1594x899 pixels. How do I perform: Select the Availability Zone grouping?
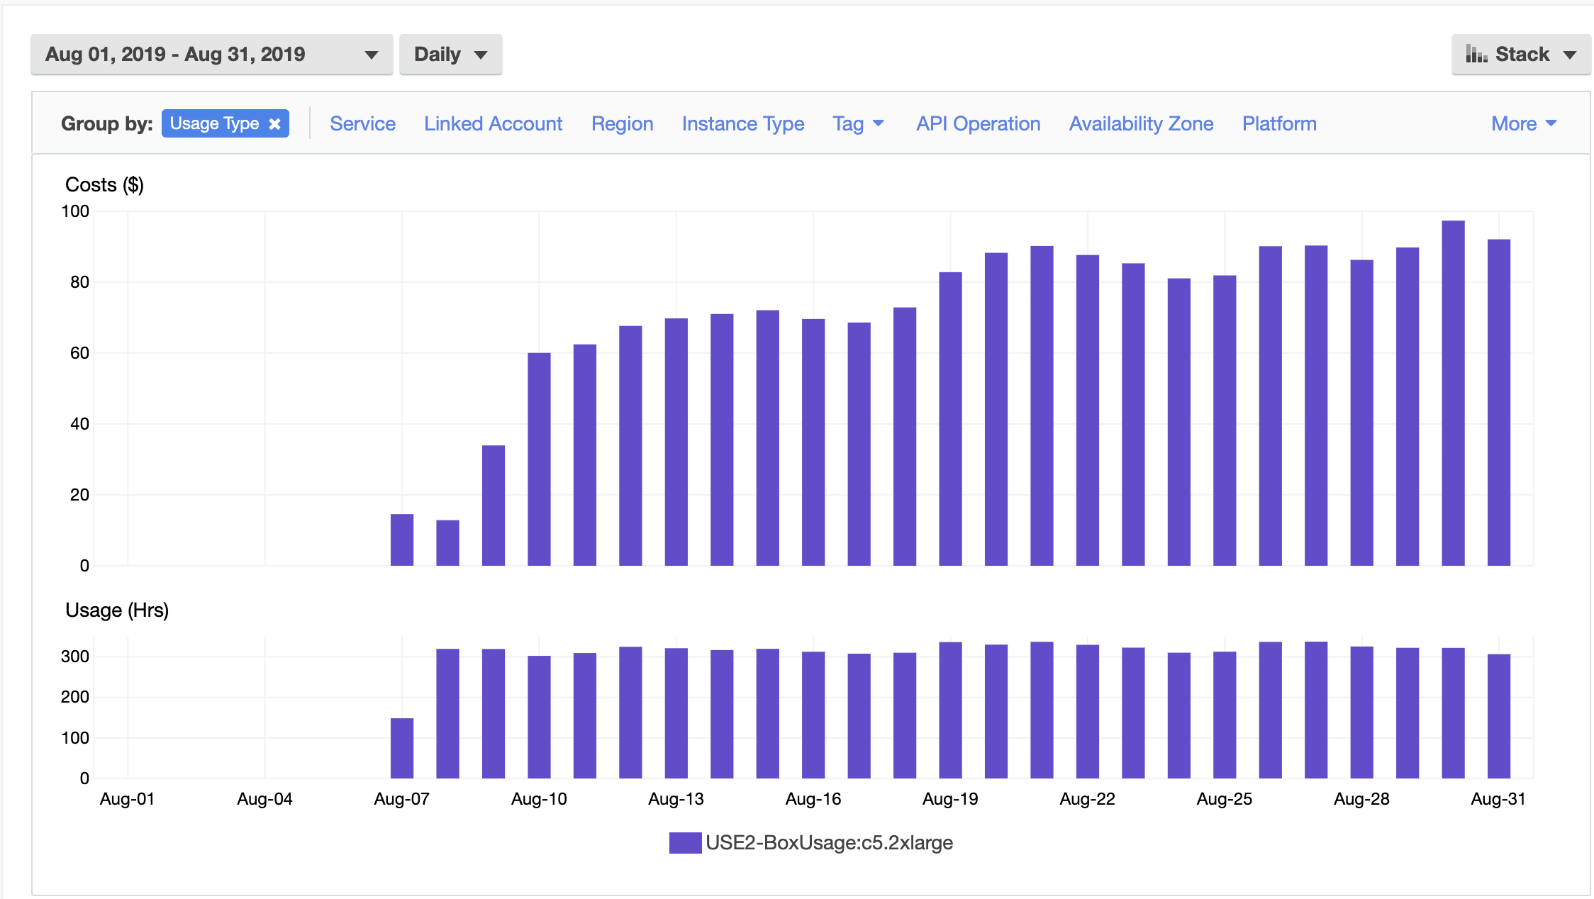tap(1142, 123)
